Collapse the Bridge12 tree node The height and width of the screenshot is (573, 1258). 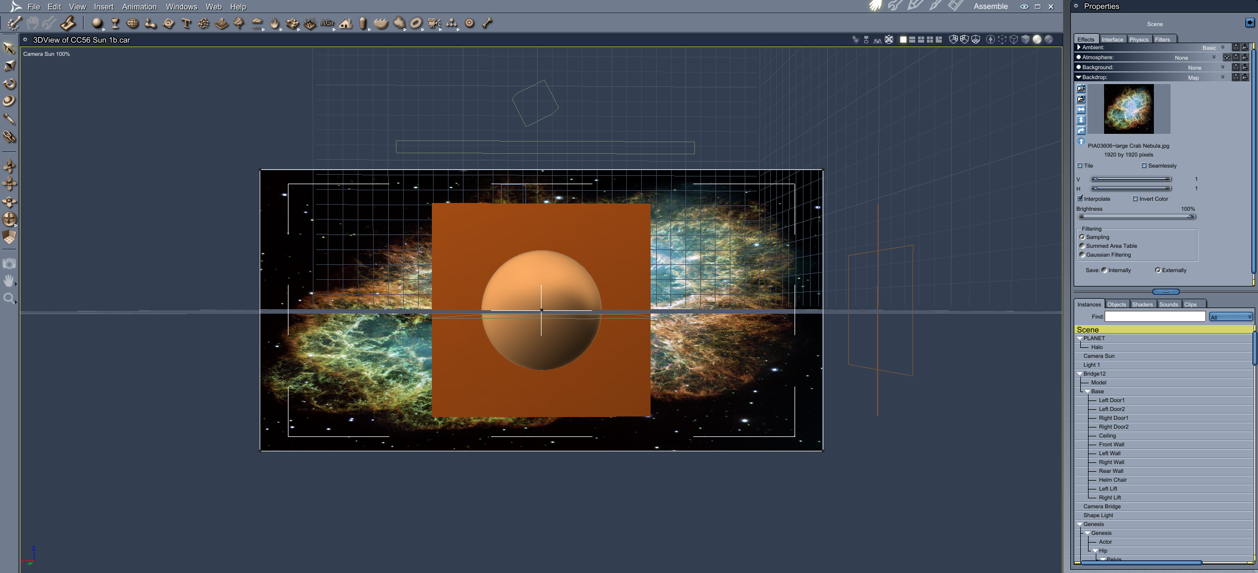click(x=1079, y=374)
